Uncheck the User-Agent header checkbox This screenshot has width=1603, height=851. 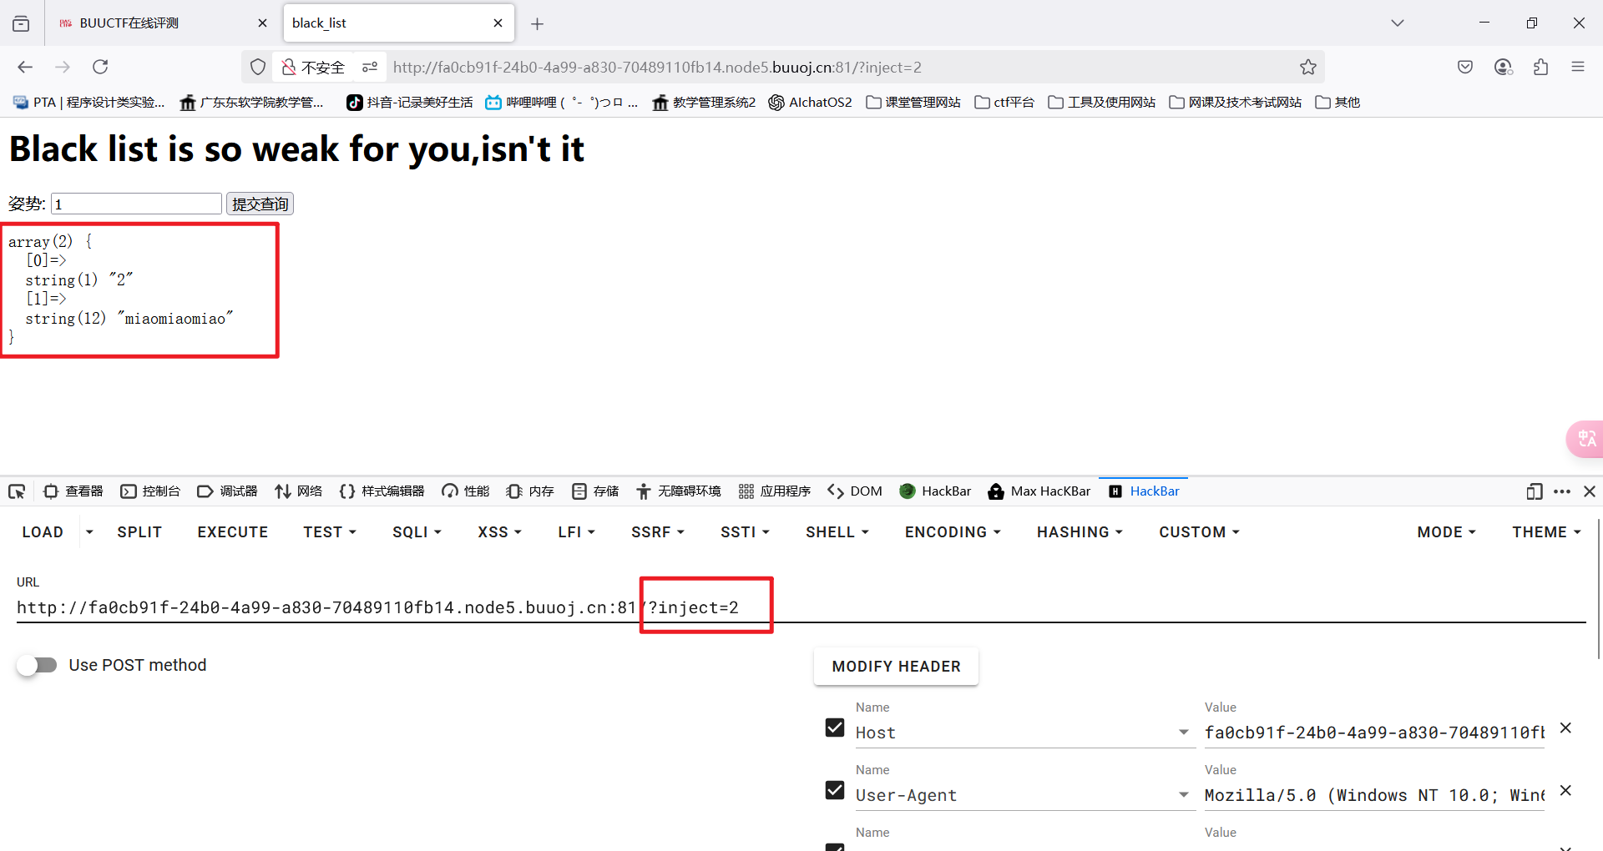tap(834, 790)
